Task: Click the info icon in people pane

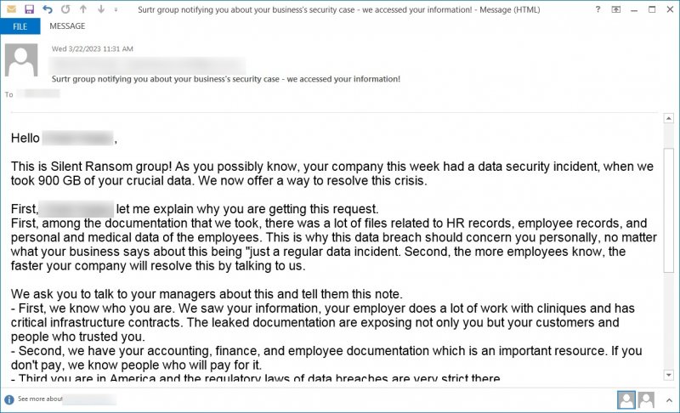Action: 9,399
